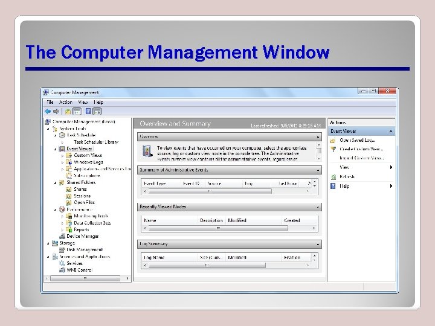Screen dimensions: 435x326
Task: Click the Open Files folder icon
Action: pyautogui.click(x=69, y=203)
